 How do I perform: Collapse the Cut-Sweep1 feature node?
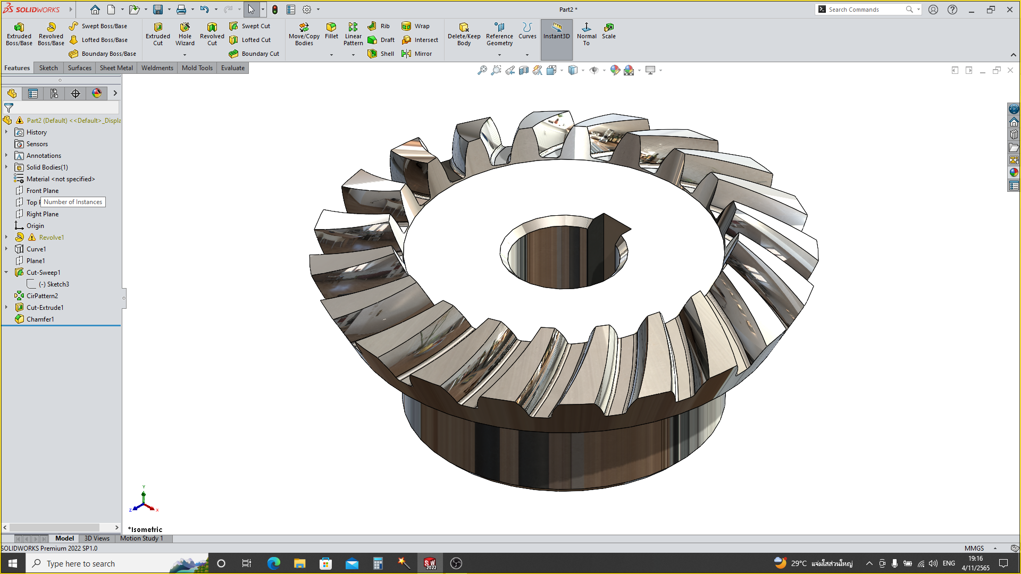coord(6,272)
